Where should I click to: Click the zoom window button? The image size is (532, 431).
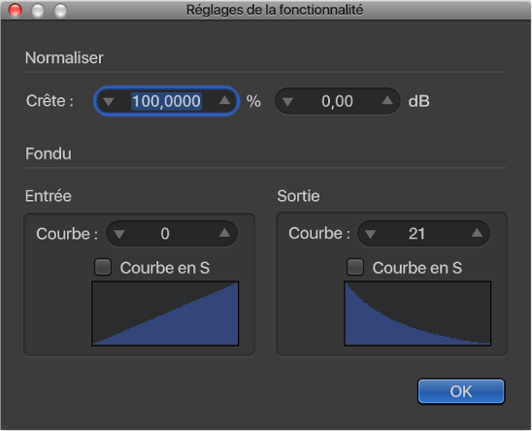[60, 10]
